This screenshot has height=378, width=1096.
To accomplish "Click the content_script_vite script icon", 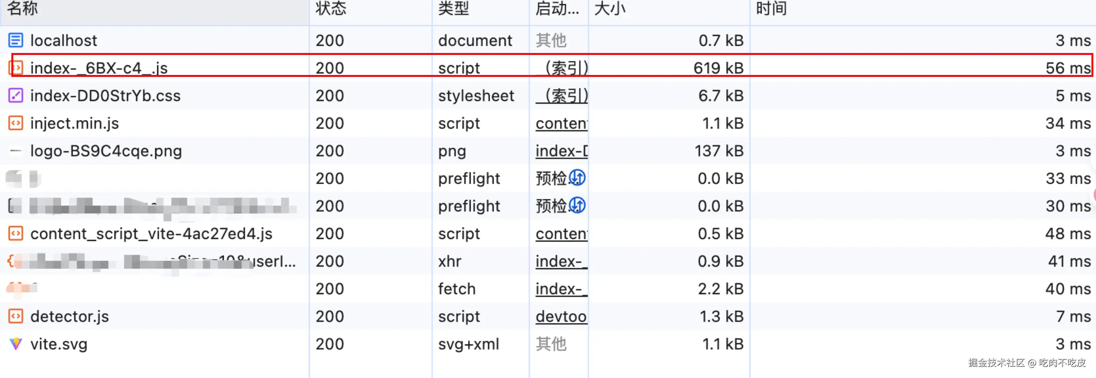I will coord(16,233).
